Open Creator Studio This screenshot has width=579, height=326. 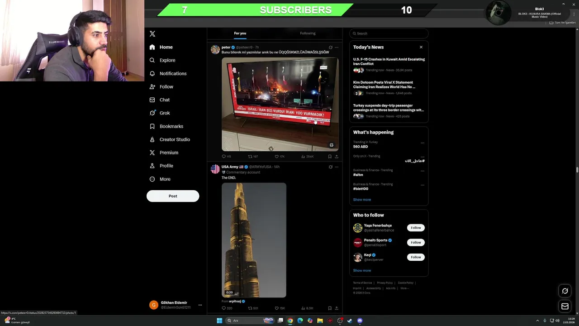170,139
